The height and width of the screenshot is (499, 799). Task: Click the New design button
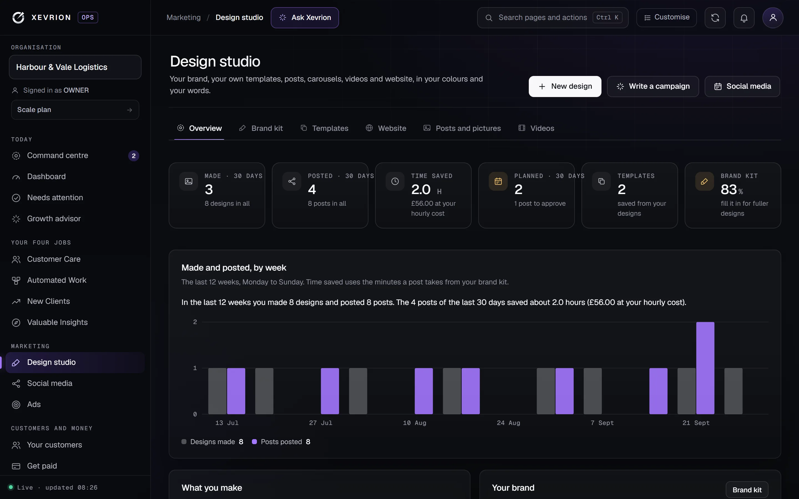click(x=565, y=86)
